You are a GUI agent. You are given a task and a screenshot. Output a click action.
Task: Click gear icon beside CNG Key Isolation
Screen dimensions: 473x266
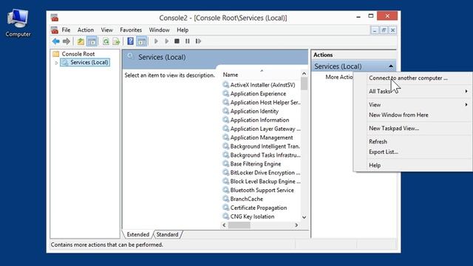225,216
